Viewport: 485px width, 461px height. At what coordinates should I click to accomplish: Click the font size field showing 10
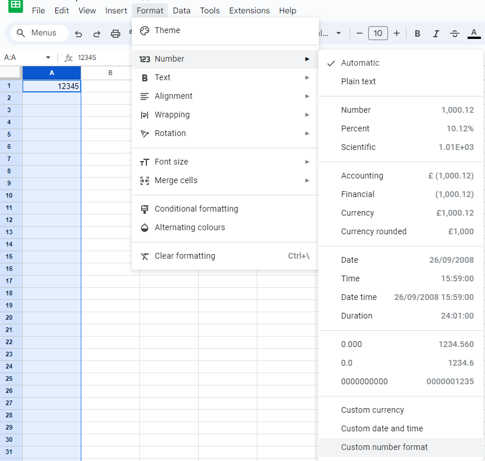[378, 33]
